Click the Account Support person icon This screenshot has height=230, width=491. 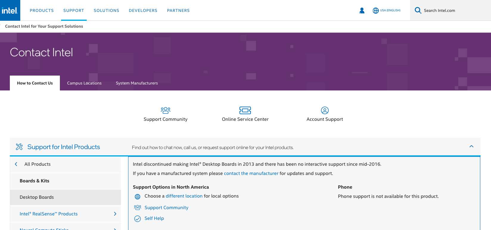click(x=325, y=110)
